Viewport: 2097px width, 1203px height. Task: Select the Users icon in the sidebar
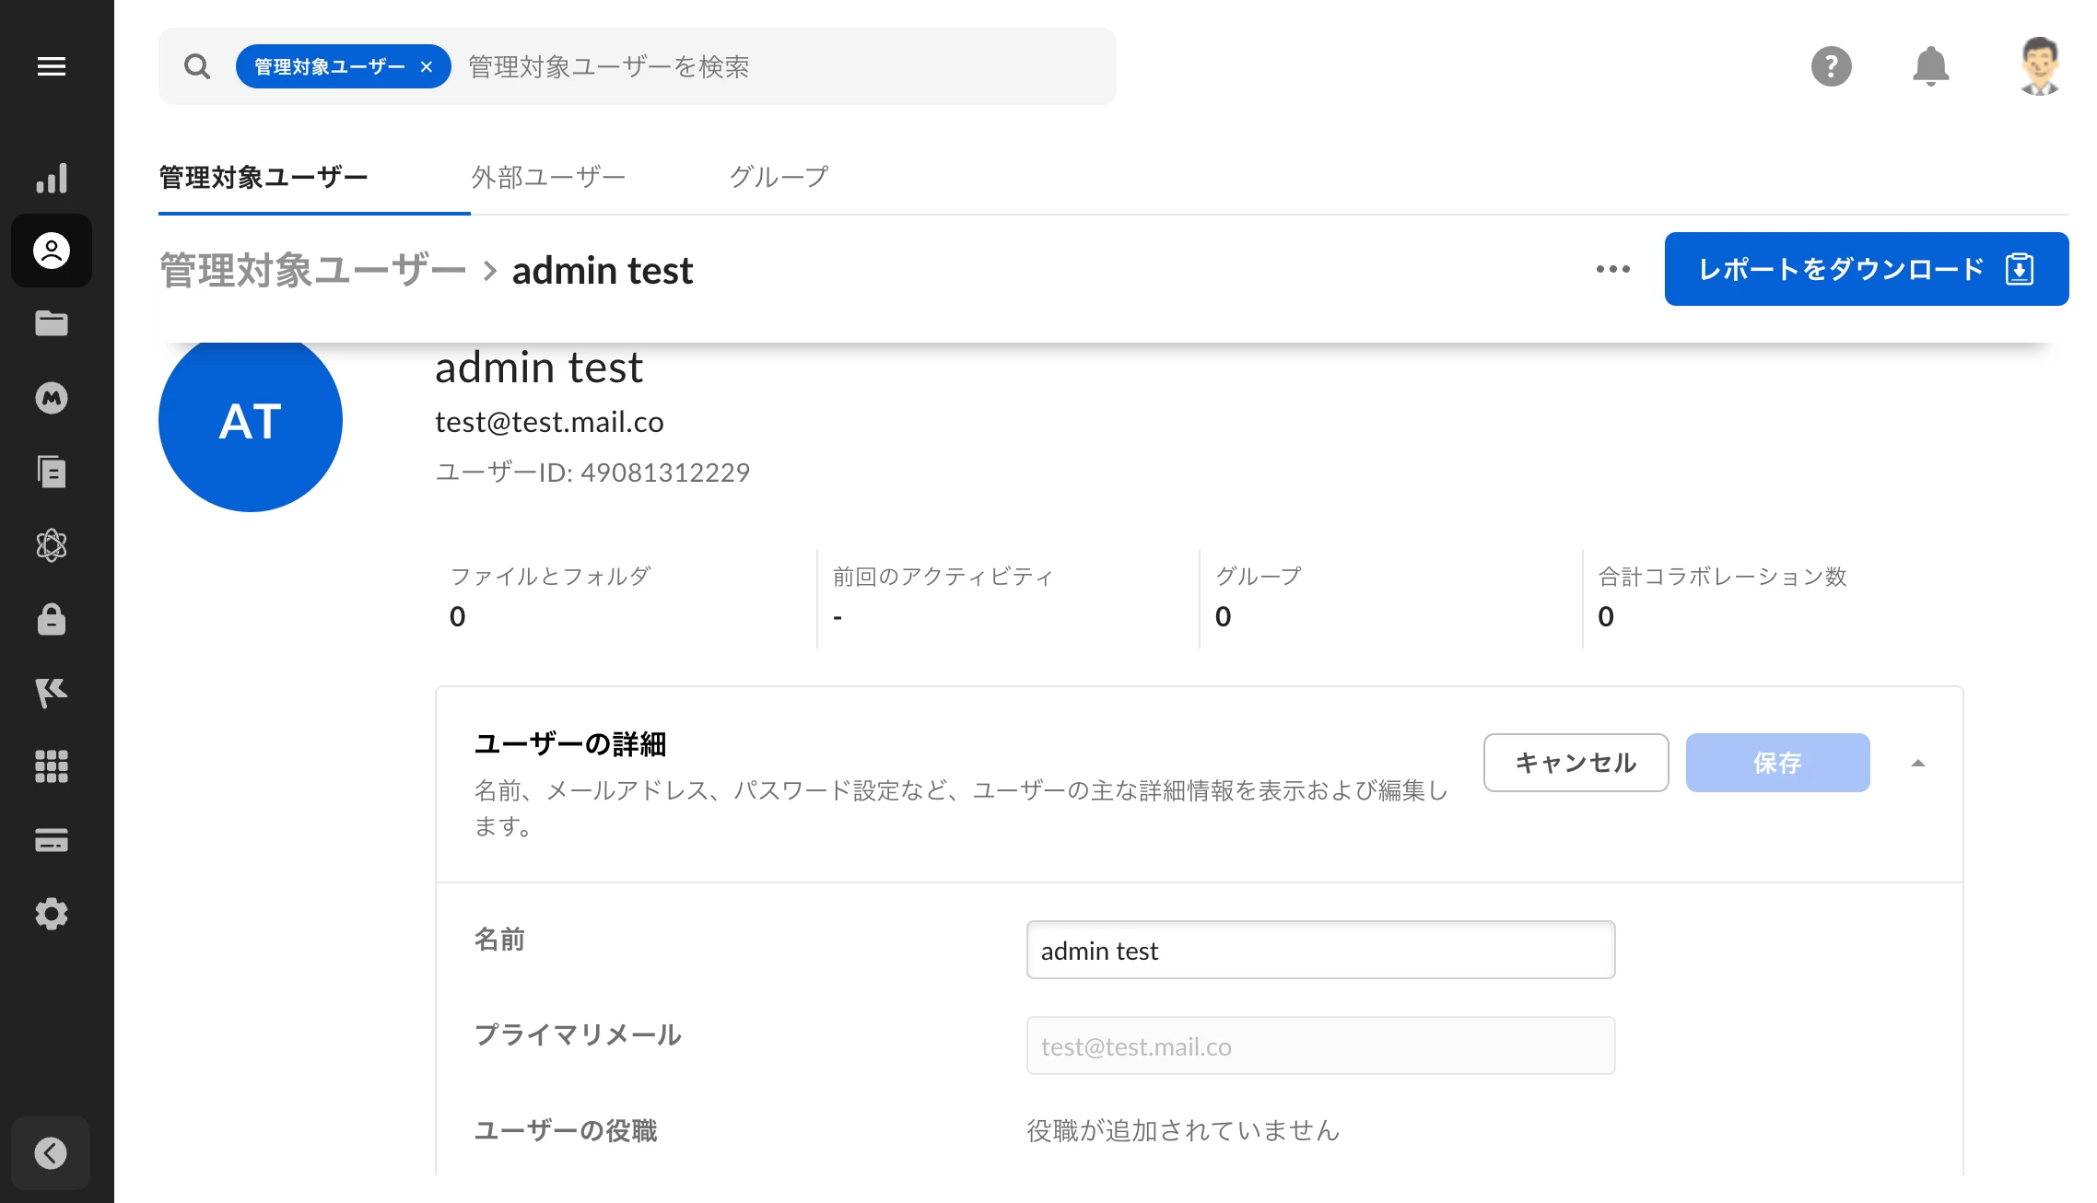52,251
